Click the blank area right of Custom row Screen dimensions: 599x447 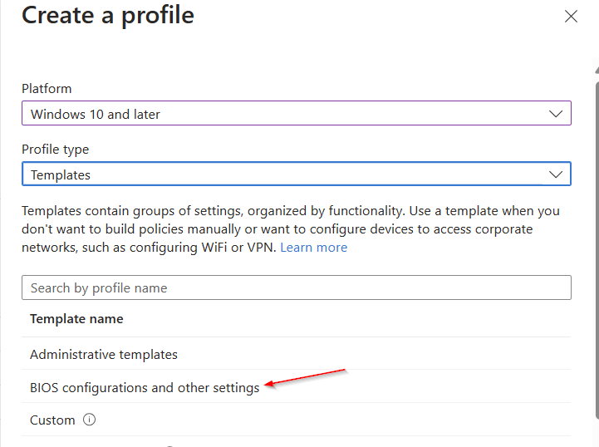click(x=332, y=420)
